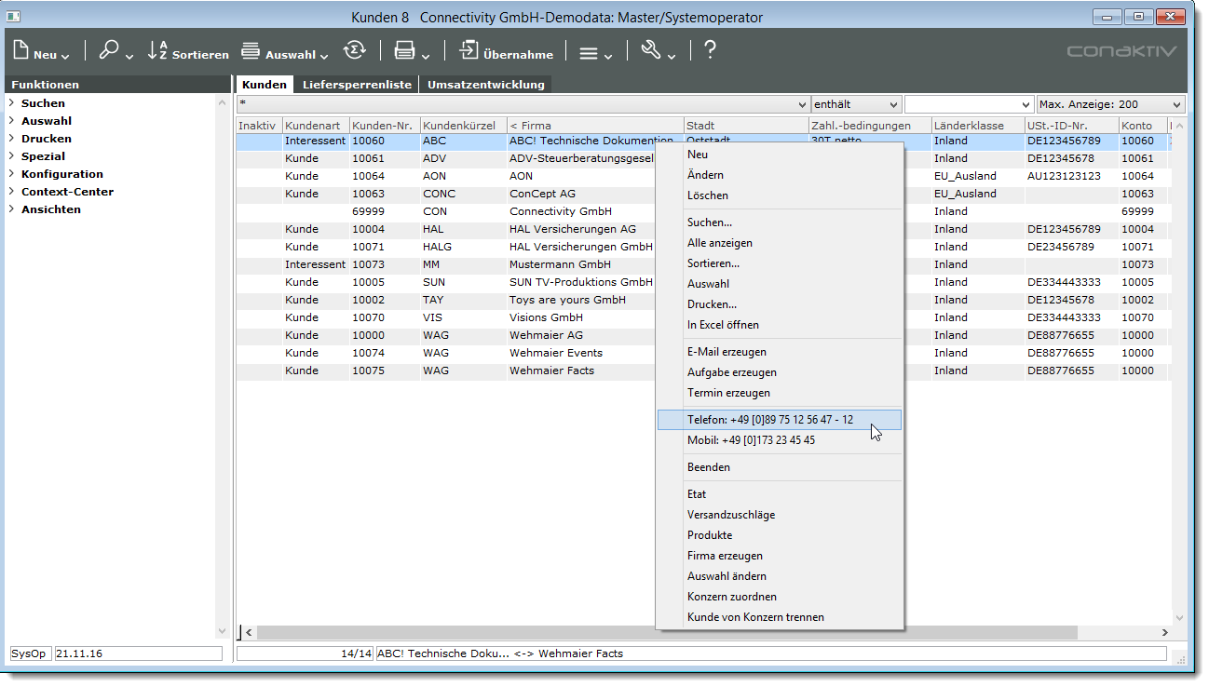Viewport: 1209px width, 687px height.
Task: Open the Max. Anzeige: 200 dropdown
Action: 1110,104
